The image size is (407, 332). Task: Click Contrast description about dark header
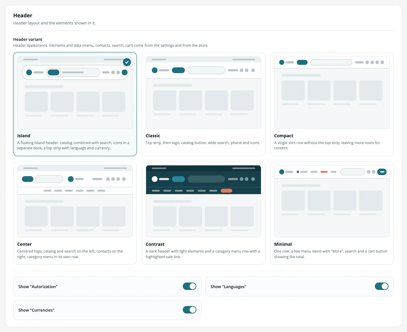(203, 254)
